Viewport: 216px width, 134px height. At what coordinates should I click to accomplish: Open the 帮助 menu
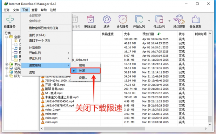click(x=44, y=10)
